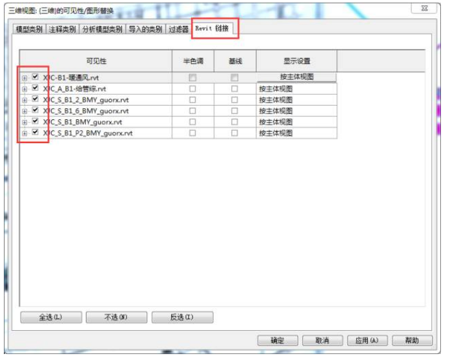This screenshot has width=450, height=356.
Task: Toggle visibility of XIC_S_B1_2_BMY_guorx.rvt
Action: 36,99
